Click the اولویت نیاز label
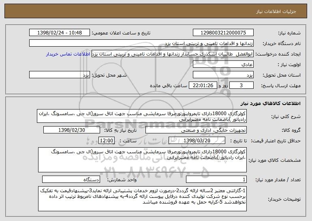This screenshot has height=221, width=312. tap(289, 65)
